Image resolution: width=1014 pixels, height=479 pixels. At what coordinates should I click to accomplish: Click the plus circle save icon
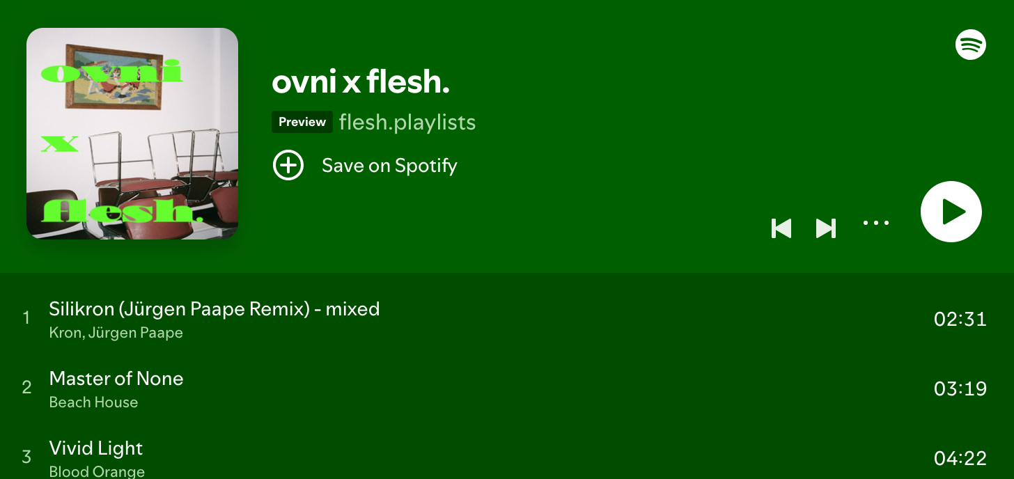click(288, 166)
